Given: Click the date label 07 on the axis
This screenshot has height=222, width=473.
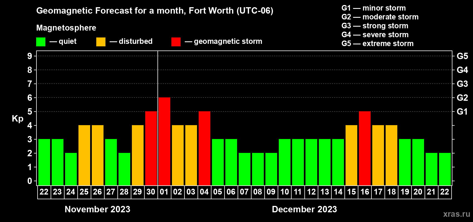Looking at the screenshot, I should click(x=244, y=192).
